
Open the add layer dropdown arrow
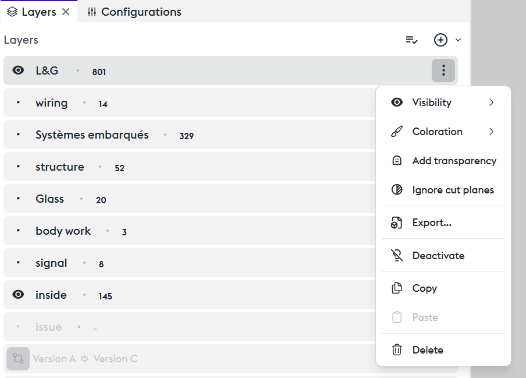point(458,40)
